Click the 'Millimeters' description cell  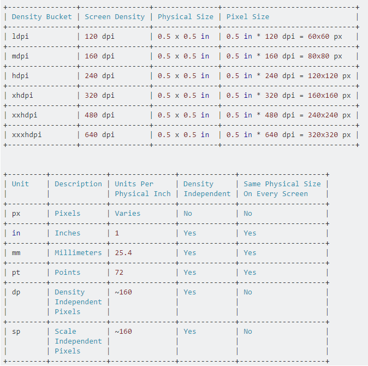coord(78,253)
